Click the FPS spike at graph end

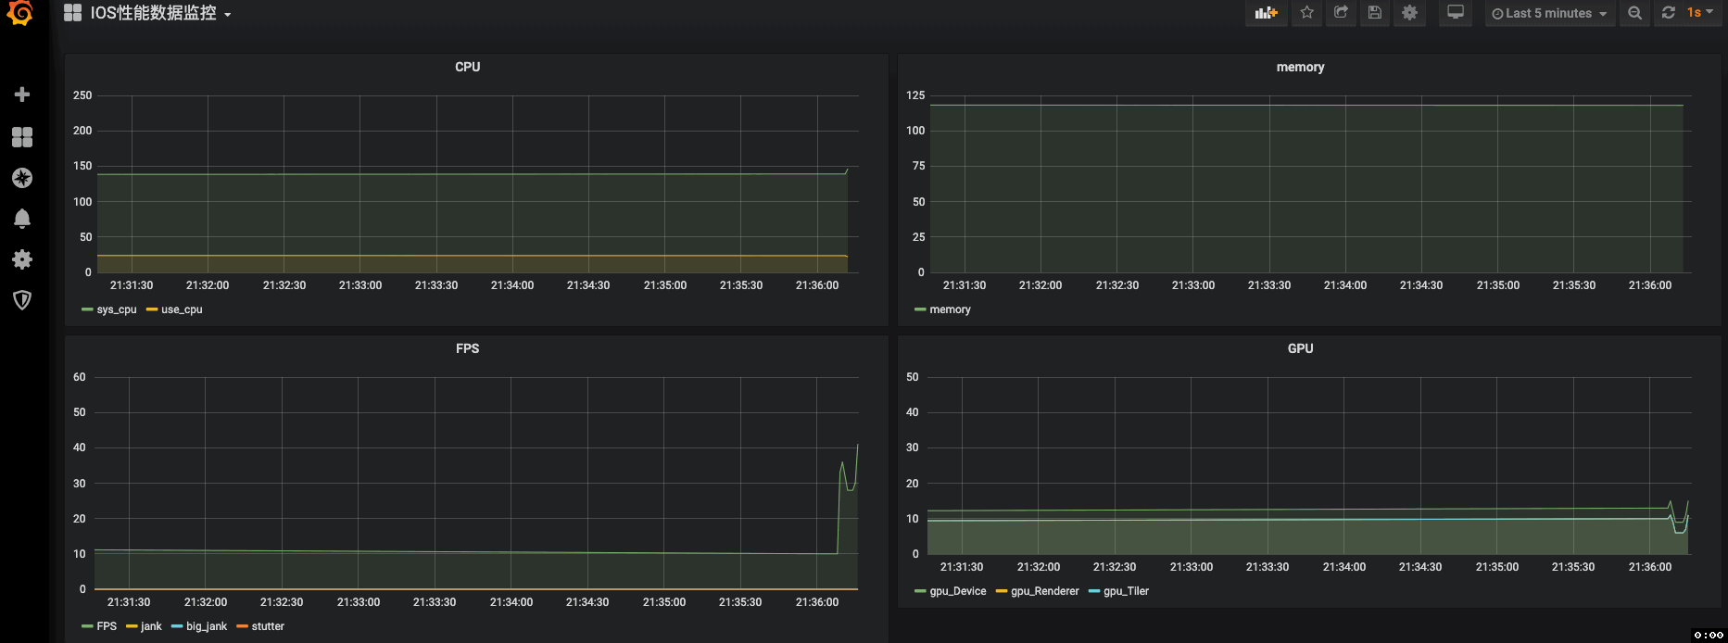click(x=857, y=447)
